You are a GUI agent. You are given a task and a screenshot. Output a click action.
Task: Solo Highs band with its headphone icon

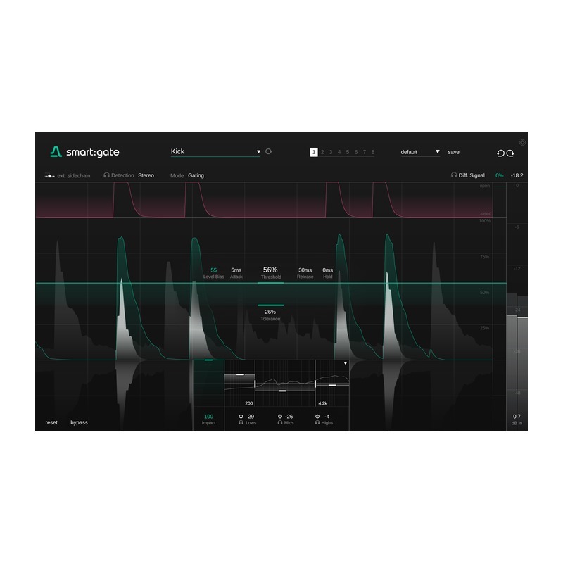(x=317, y=423)
